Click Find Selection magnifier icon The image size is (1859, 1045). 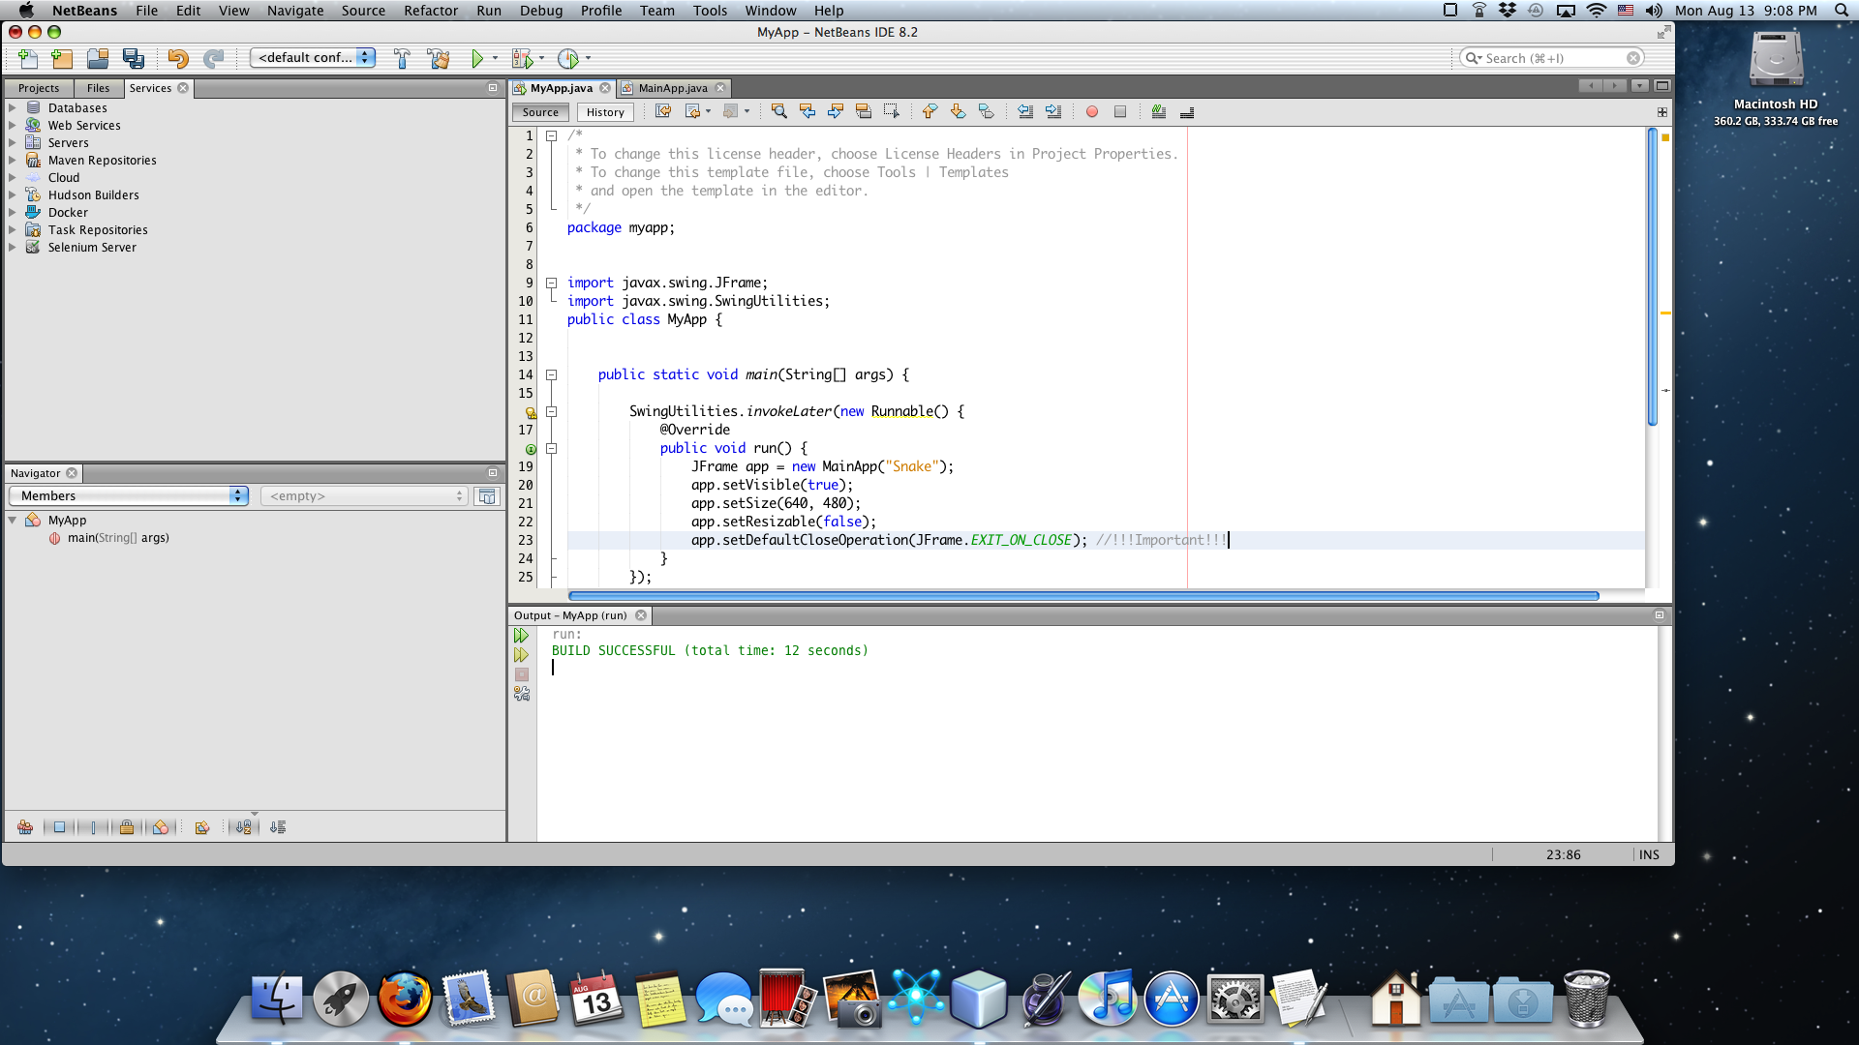778,111
